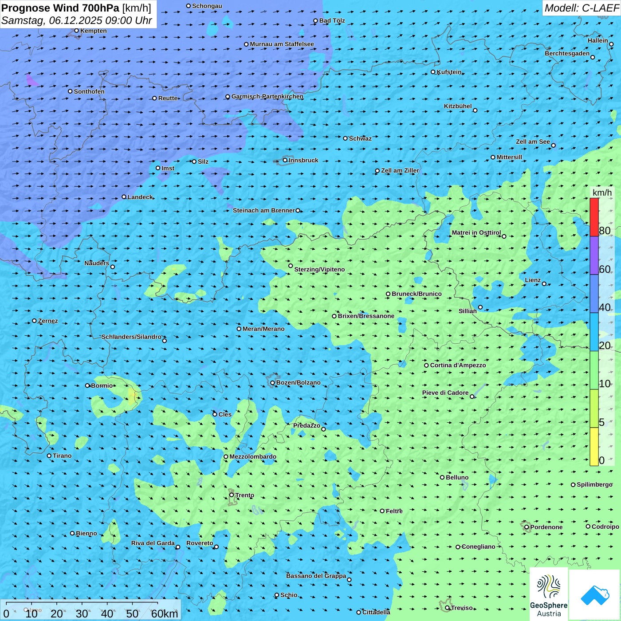The width and height of the screenshot is (621, 621).
Task: Select the Bozen/Bolzano location marker
Action: pyautogui.click(x=272, y=383)
